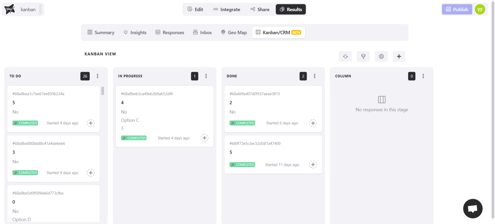
Task: Go to the Responses tab
Action: (170, 32)
